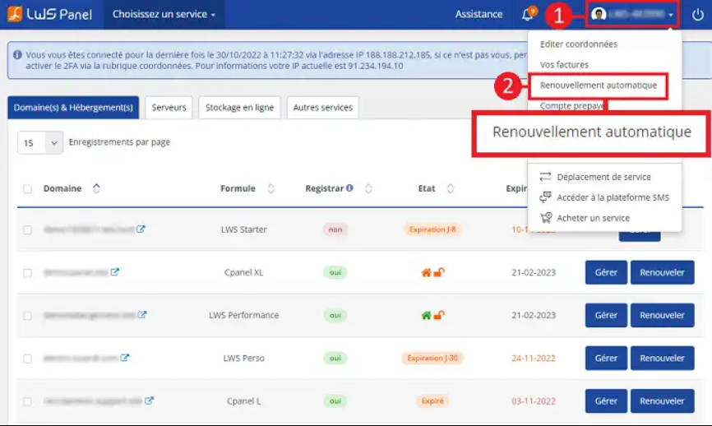
Task: Select Acheter un service menu entry
Action: [x=593, y=218]
